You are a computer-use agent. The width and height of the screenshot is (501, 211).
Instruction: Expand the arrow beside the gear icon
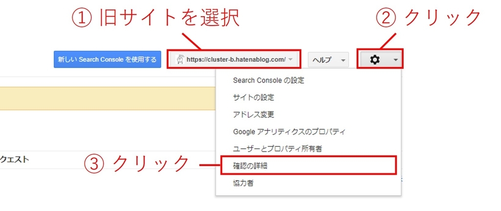tap(395, 60)
